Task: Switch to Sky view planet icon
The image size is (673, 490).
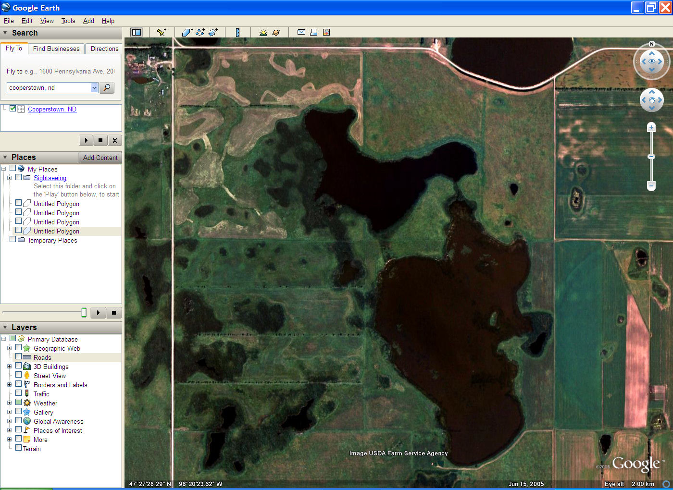Action: [x=276, y=32]
